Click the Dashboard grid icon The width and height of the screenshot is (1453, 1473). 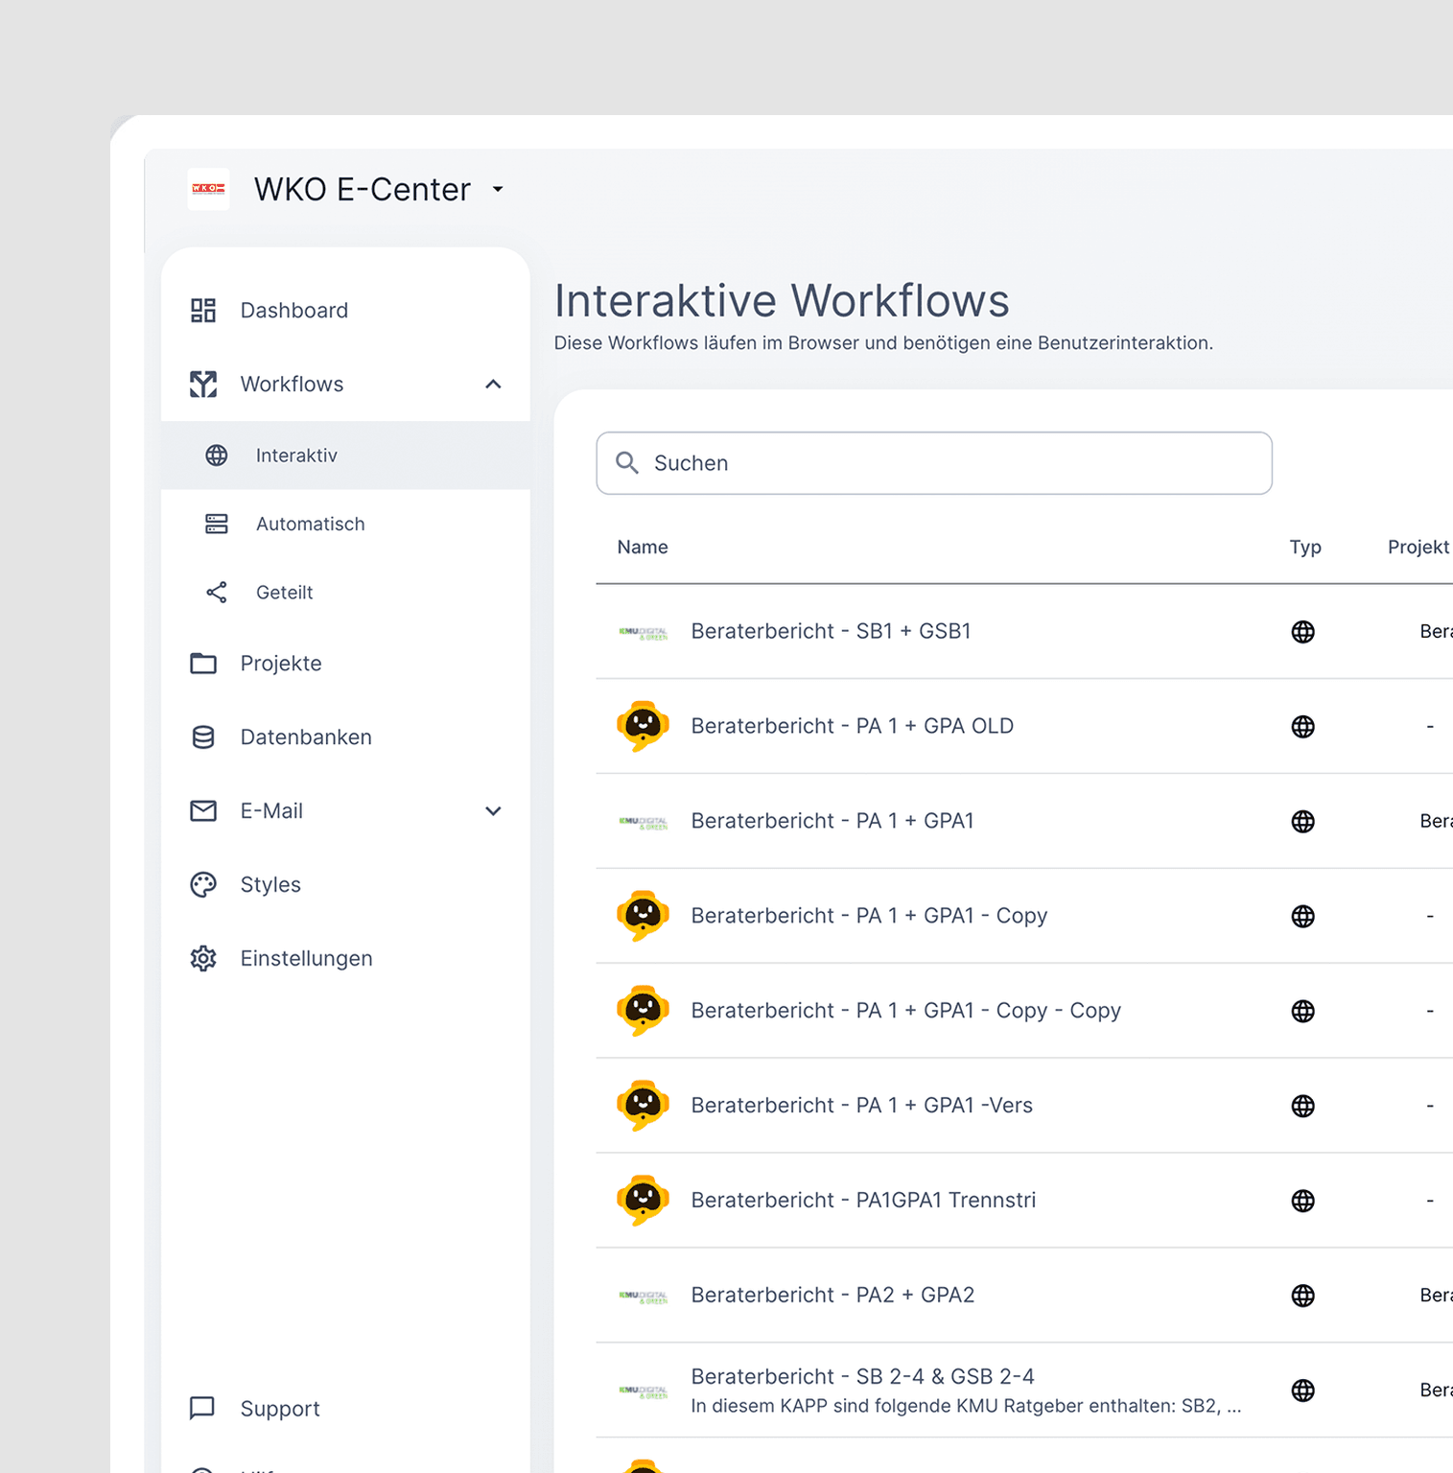pyautogui.click(x=203, y=310)
